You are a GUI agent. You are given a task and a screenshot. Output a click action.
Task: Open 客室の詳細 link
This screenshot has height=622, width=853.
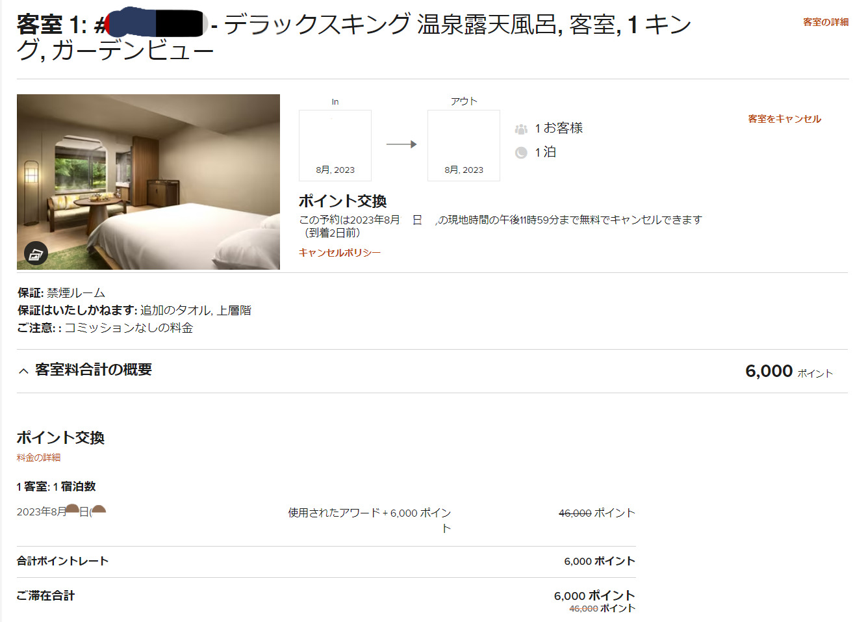[x=826, y=22]
